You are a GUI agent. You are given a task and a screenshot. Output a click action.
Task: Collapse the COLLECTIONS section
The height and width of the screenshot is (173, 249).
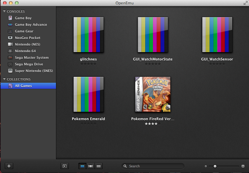4,79
